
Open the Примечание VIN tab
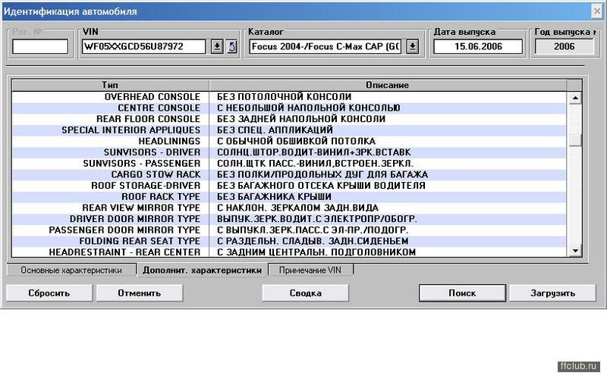tap(310, 271)
